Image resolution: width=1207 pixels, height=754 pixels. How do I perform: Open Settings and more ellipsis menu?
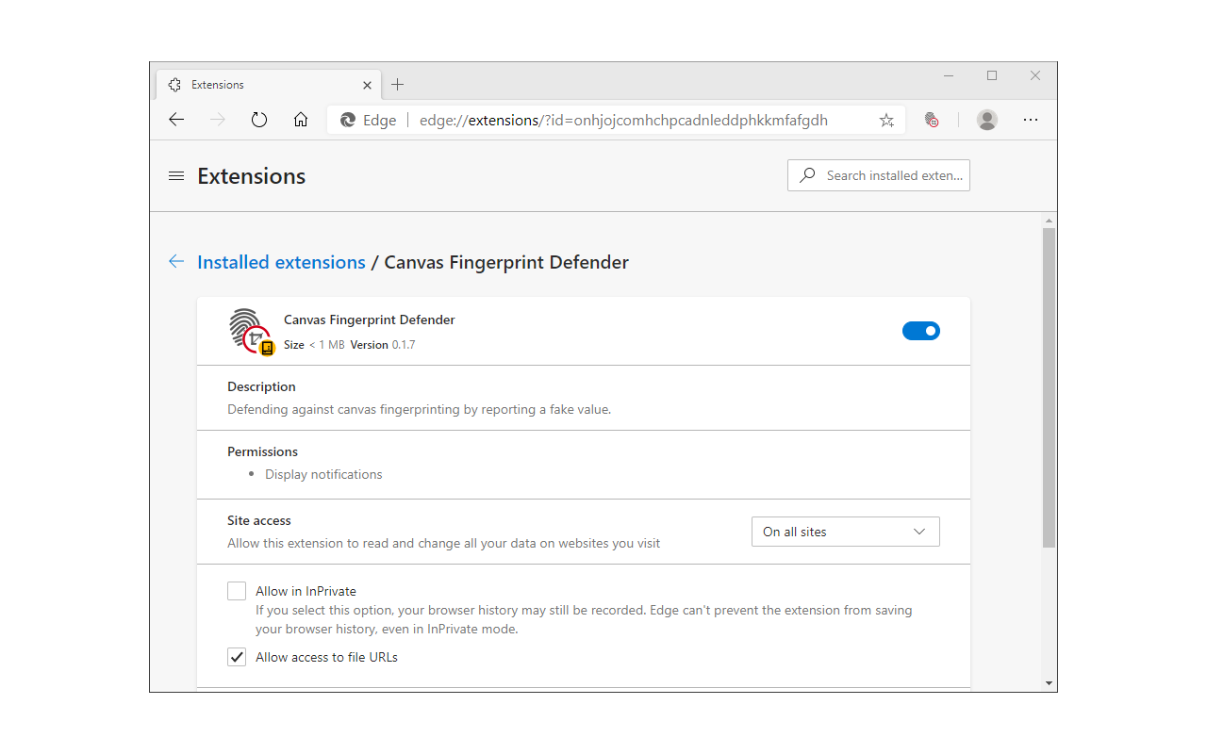[1031, 120]
